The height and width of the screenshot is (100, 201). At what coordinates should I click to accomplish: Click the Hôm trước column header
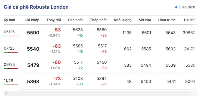(x=167, y=20)
